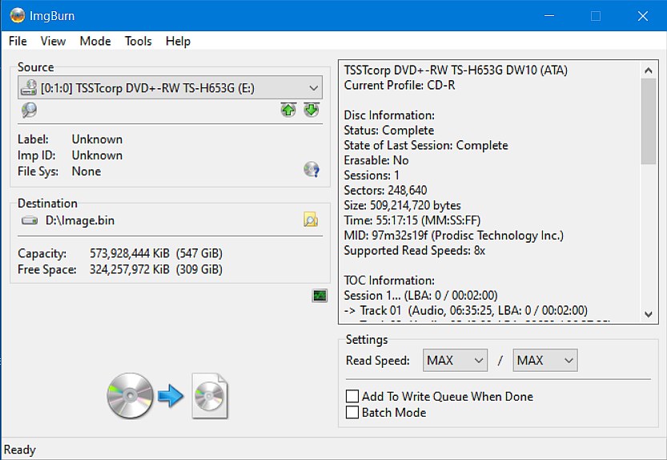Screen dimensions: 667x460
Task: Open the File menu
Action: coord(18,42)
